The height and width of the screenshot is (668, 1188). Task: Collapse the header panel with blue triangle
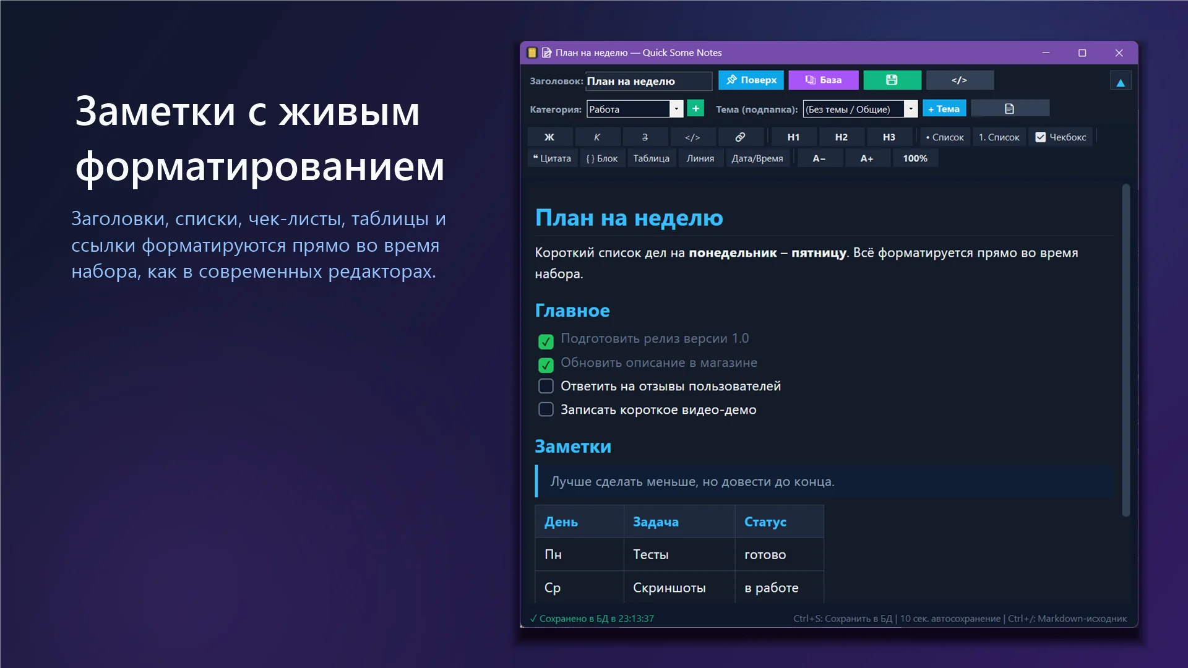(x=1120, y=82)
